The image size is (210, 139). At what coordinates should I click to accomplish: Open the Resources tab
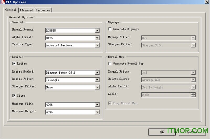click(x=43, y=10)
